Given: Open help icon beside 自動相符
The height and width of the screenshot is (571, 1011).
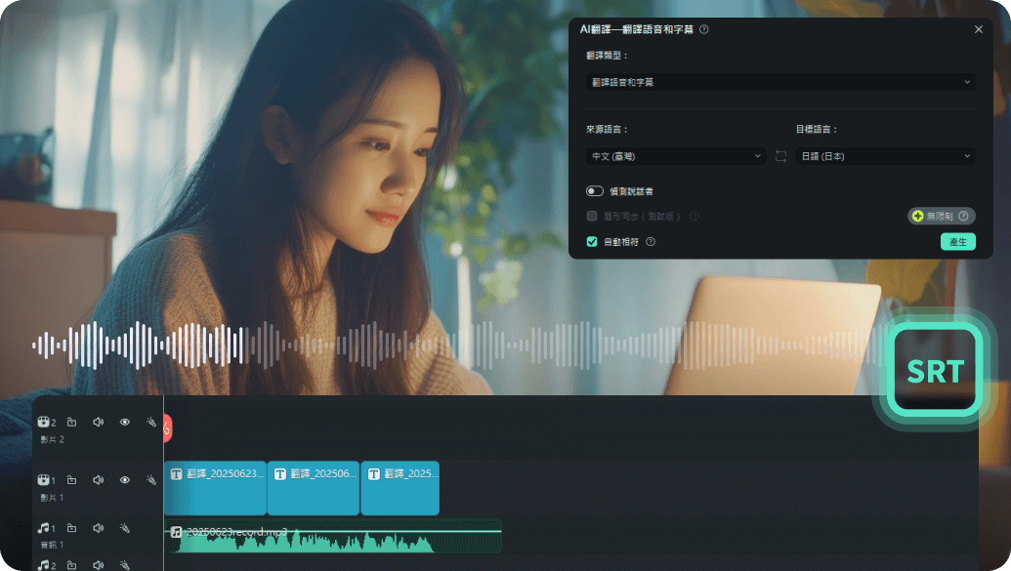Looking at the screenshot, I should tap(651, 242).
